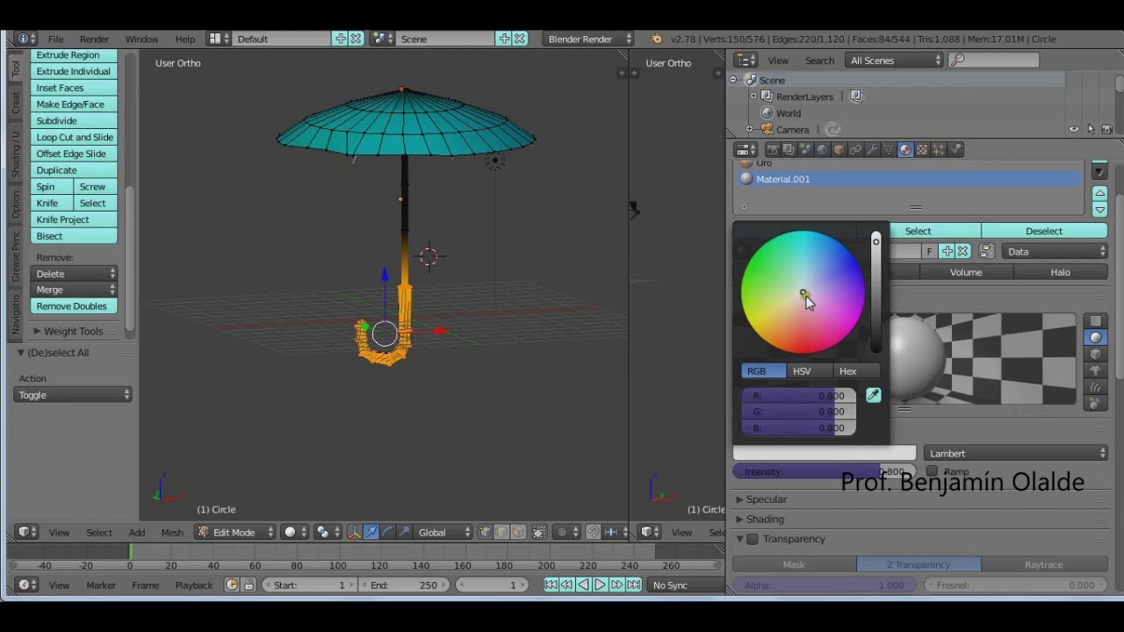This screenshot has width=1124, height=632.
Task: Select cube preview type icon
Action: click(1095, 355)
